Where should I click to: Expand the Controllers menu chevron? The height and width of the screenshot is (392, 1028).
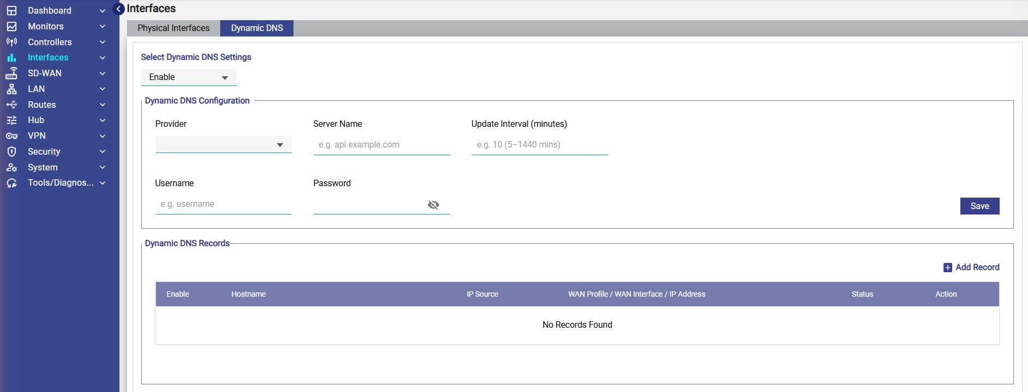(103, 42)
